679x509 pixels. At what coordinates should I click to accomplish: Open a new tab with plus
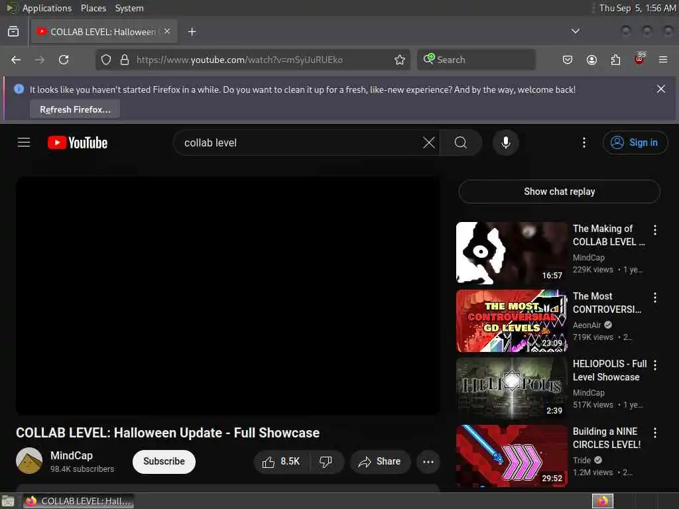192,32
